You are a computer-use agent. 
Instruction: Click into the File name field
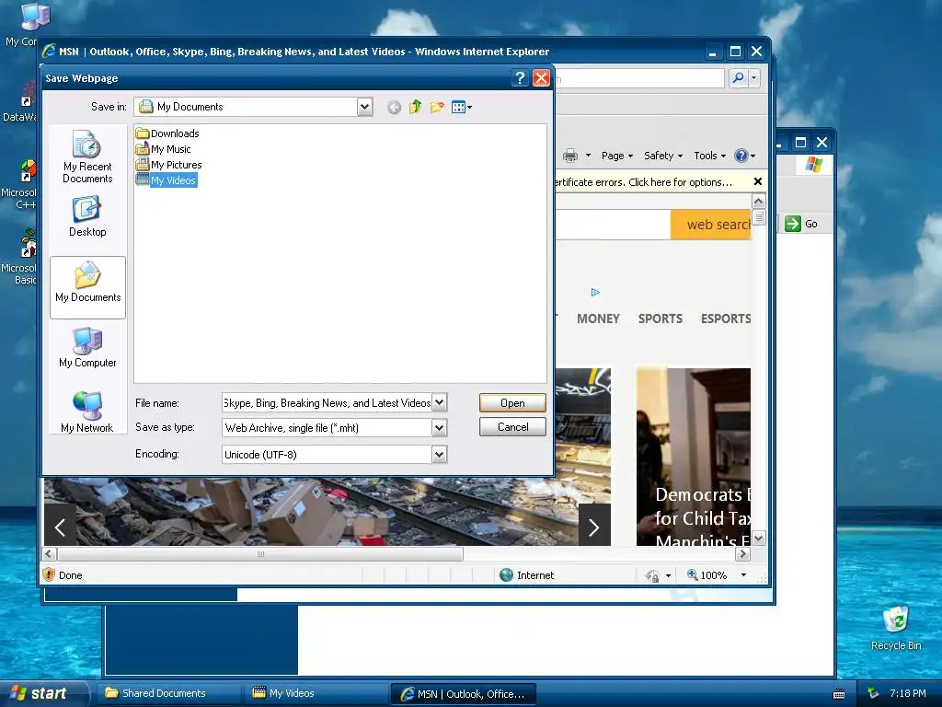coord(327,403)
